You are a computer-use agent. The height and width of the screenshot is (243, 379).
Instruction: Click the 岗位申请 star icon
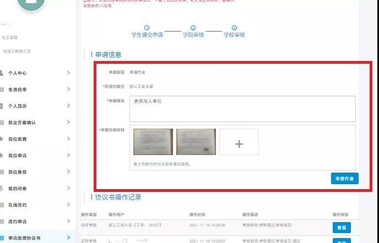click(x=1, y=155)
